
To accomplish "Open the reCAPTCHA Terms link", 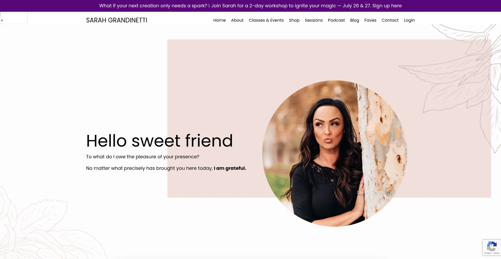I will point(496,253).
